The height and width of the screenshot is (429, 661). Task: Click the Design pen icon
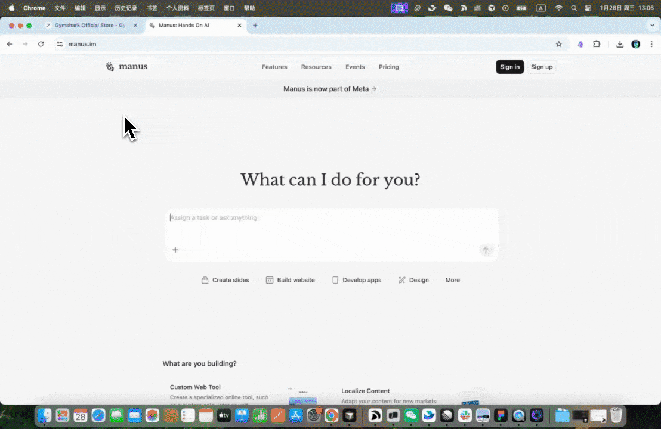pyautogui.click(x=402, y=280)
